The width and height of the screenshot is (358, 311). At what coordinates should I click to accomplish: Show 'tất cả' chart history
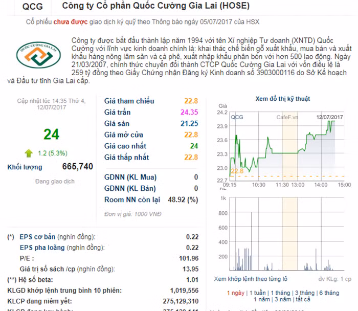coord(303,299)
